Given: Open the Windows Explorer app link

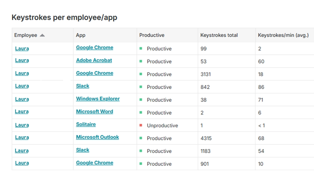Looking at the screenshot, I should coord(98,99).
